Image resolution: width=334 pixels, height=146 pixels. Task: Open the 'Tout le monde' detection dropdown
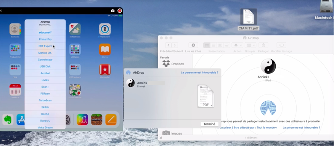point(267,128)
